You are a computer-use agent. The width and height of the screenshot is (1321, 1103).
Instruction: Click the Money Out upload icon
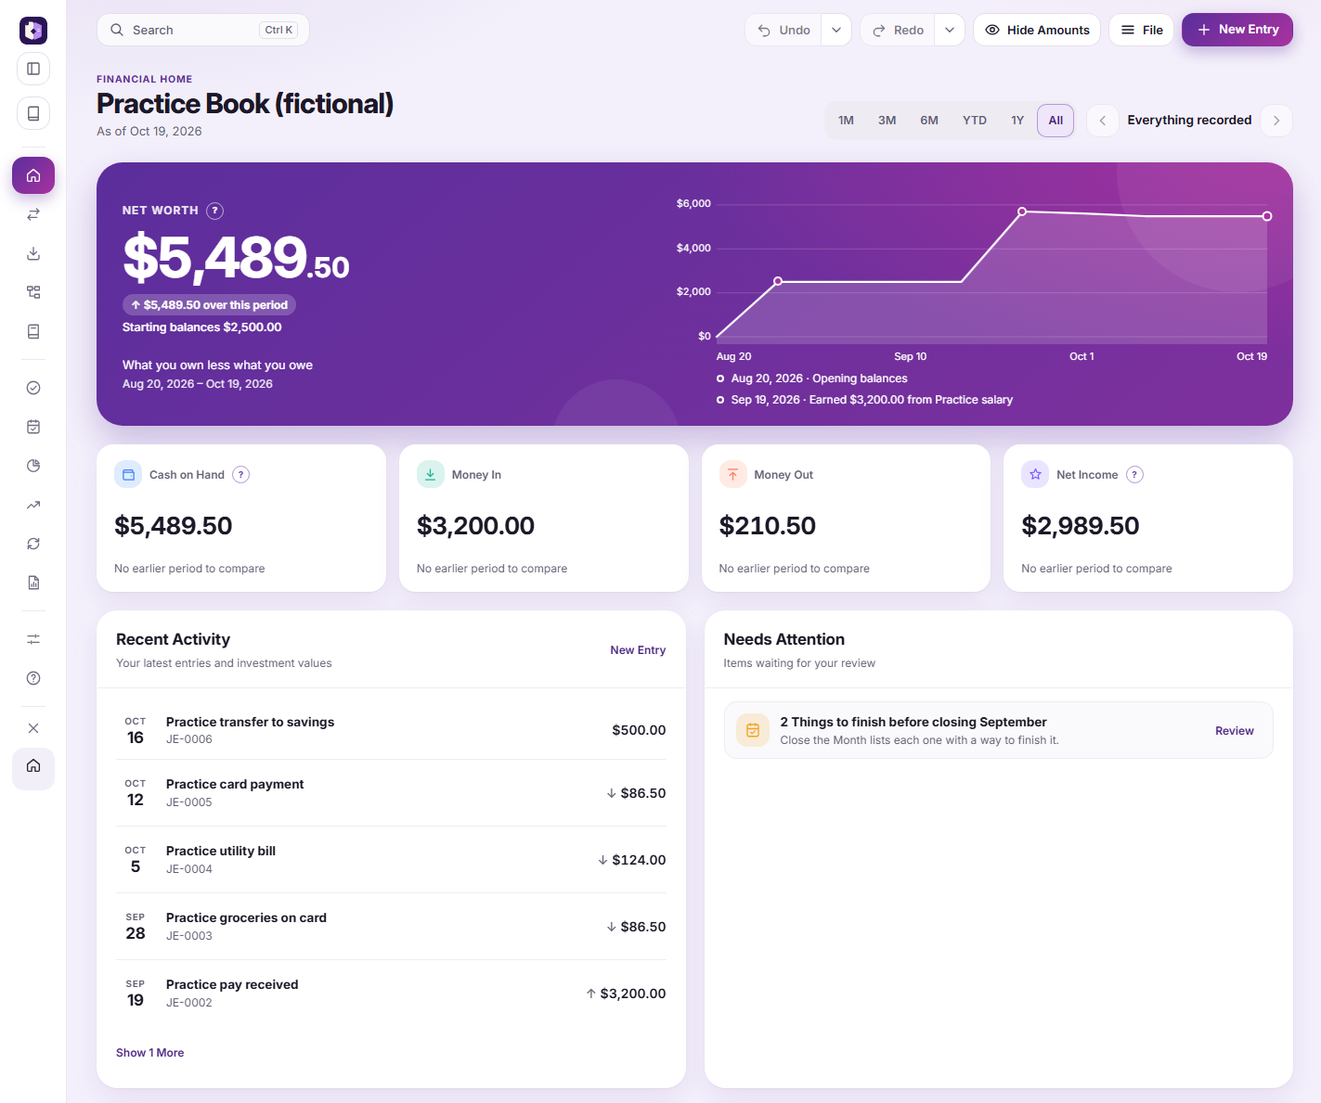(733, 474)
